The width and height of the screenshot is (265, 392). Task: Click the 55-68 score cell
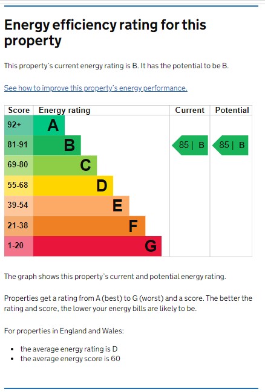19,185
